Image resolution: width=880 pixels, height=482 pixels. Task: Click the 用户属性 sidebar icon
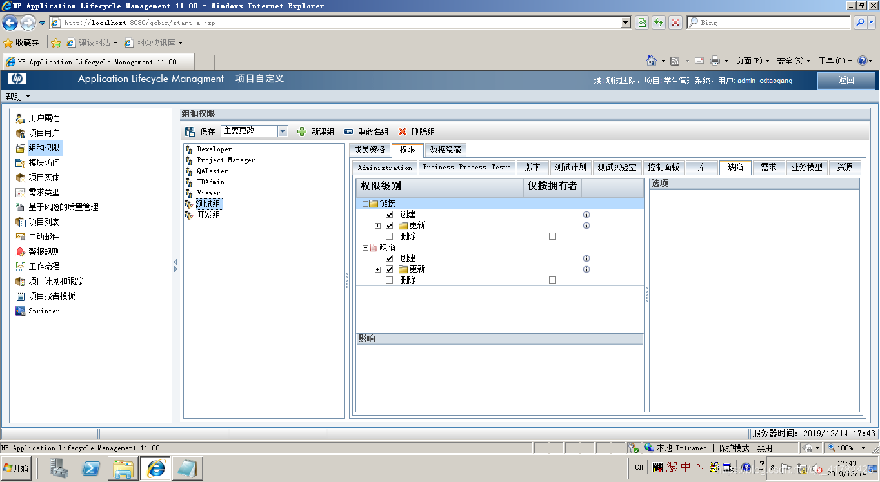pos(21,119)
